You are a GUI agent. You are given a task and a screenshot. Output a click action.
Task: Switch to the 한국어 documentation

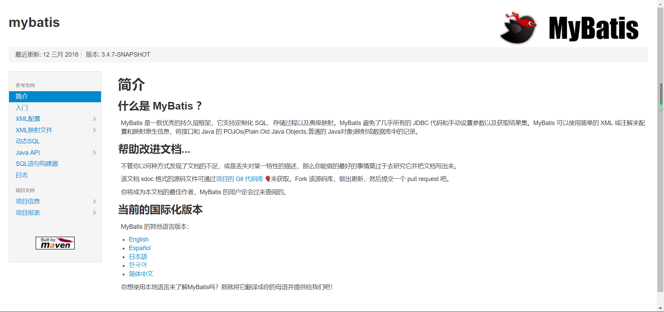(138, 265)
